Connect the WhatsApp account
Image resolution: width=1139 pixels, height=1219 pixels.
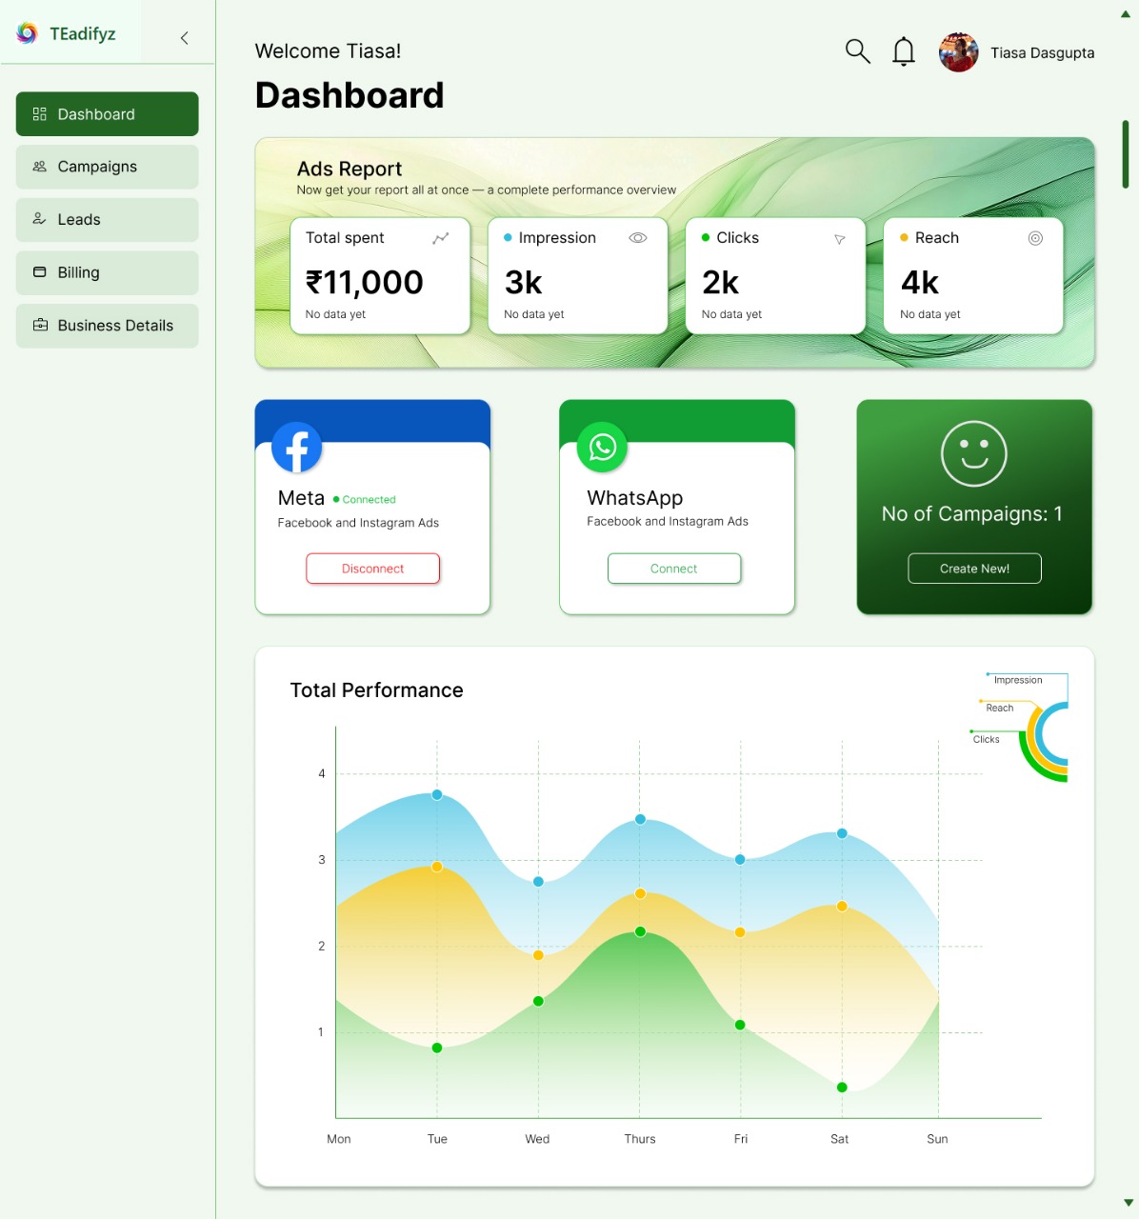(673, 569)
